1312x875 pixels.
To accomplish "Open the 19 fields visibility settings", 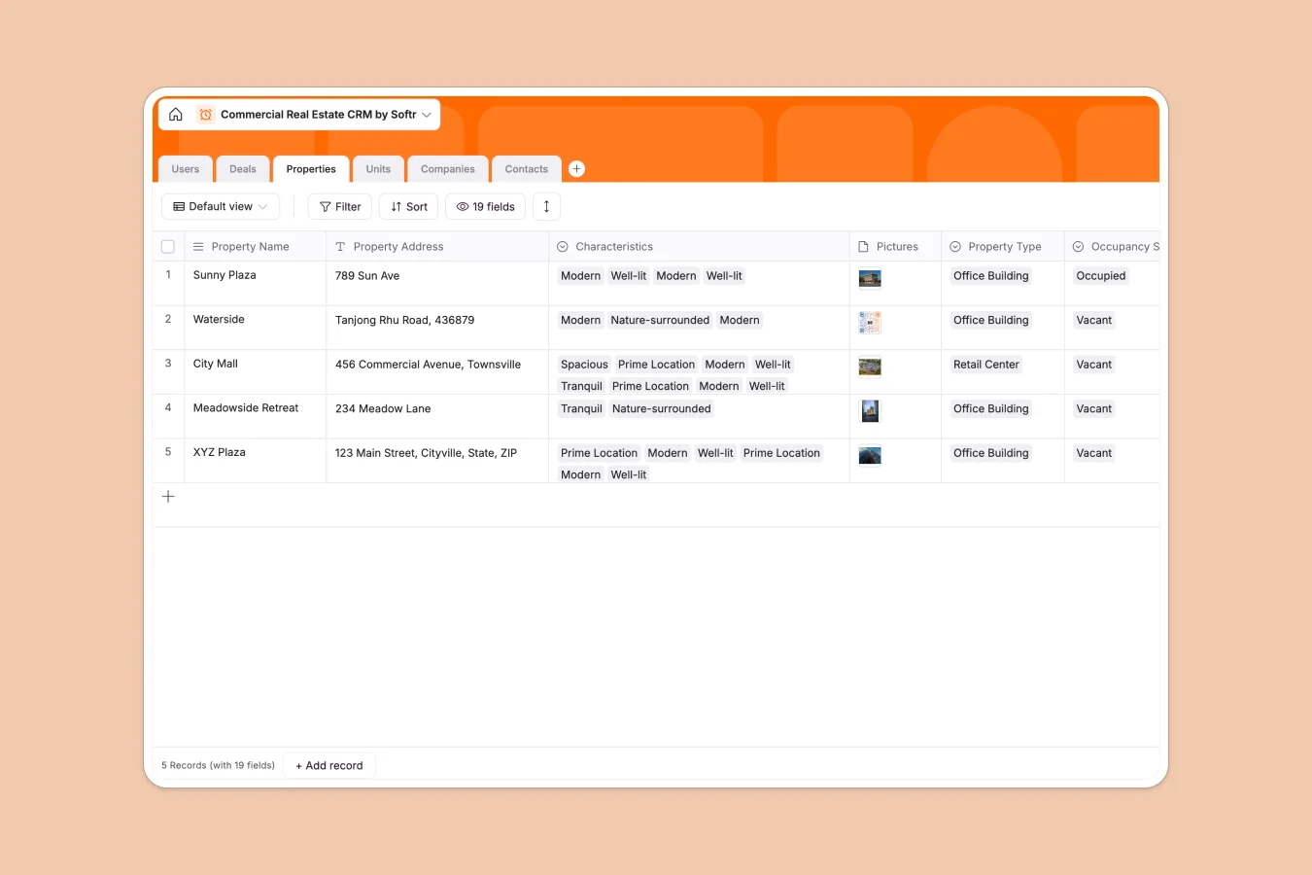I will pyautogui.click(x=485, y=206).
